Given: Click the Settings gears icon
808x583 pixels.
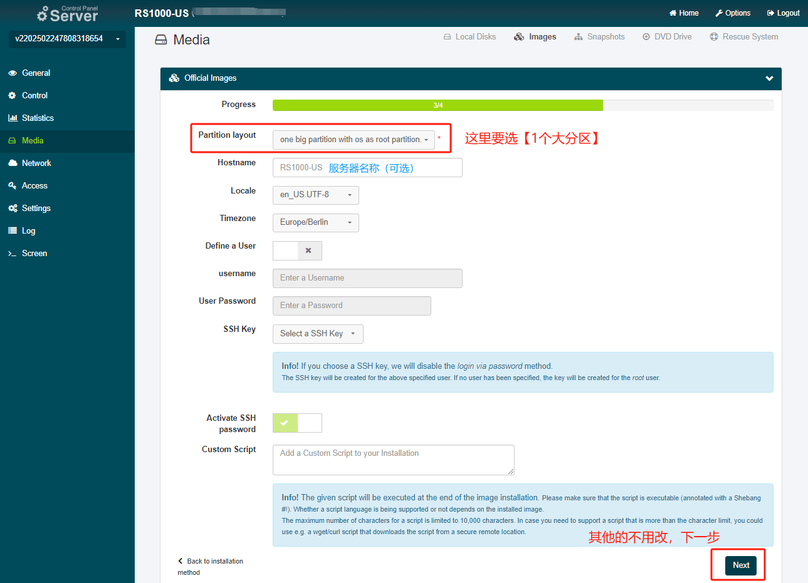Looking at the screenshot, I should pyautogui.click(x=13, y=209).
